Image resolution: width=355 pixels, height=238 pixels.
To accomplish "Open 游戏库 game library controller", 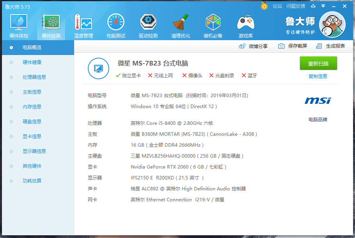I will tap(245, 26).
